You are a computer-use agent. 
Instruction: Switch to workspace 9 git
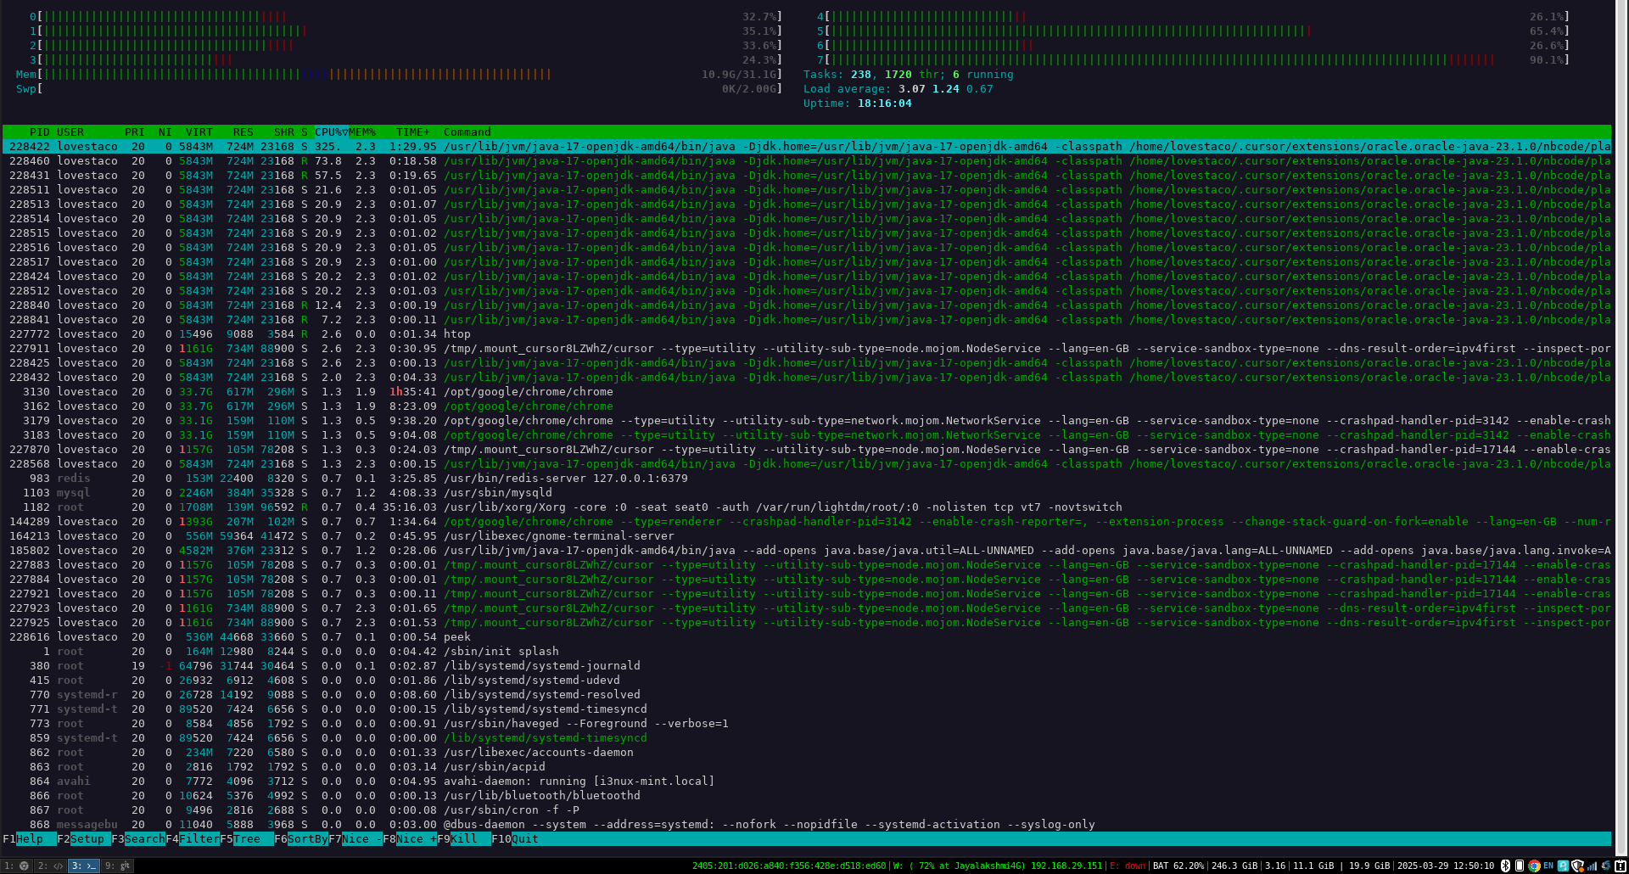click(x=117, y=866)
